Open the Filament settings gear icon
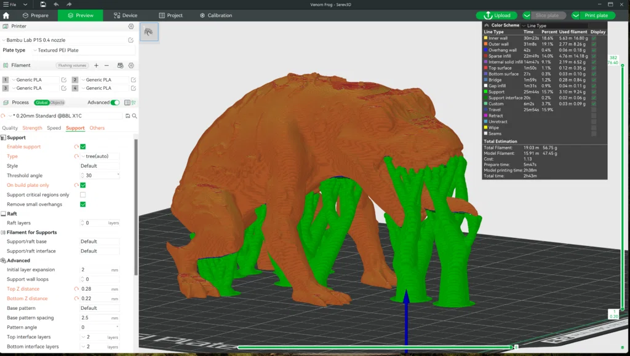Image resolution: width=630 pixels, height=356 pixels. click(x=130, y=65)
